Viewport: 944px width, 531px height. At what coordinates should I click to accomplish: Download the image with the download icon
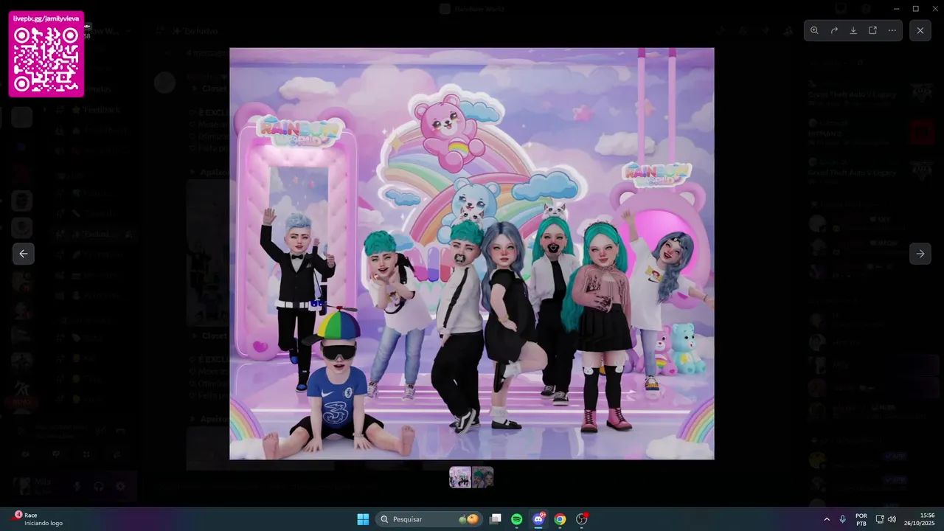pyautogui.click(x=853, y=30)
